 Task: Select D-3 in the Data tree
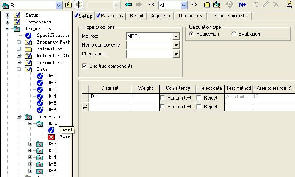tap(52, 89)
